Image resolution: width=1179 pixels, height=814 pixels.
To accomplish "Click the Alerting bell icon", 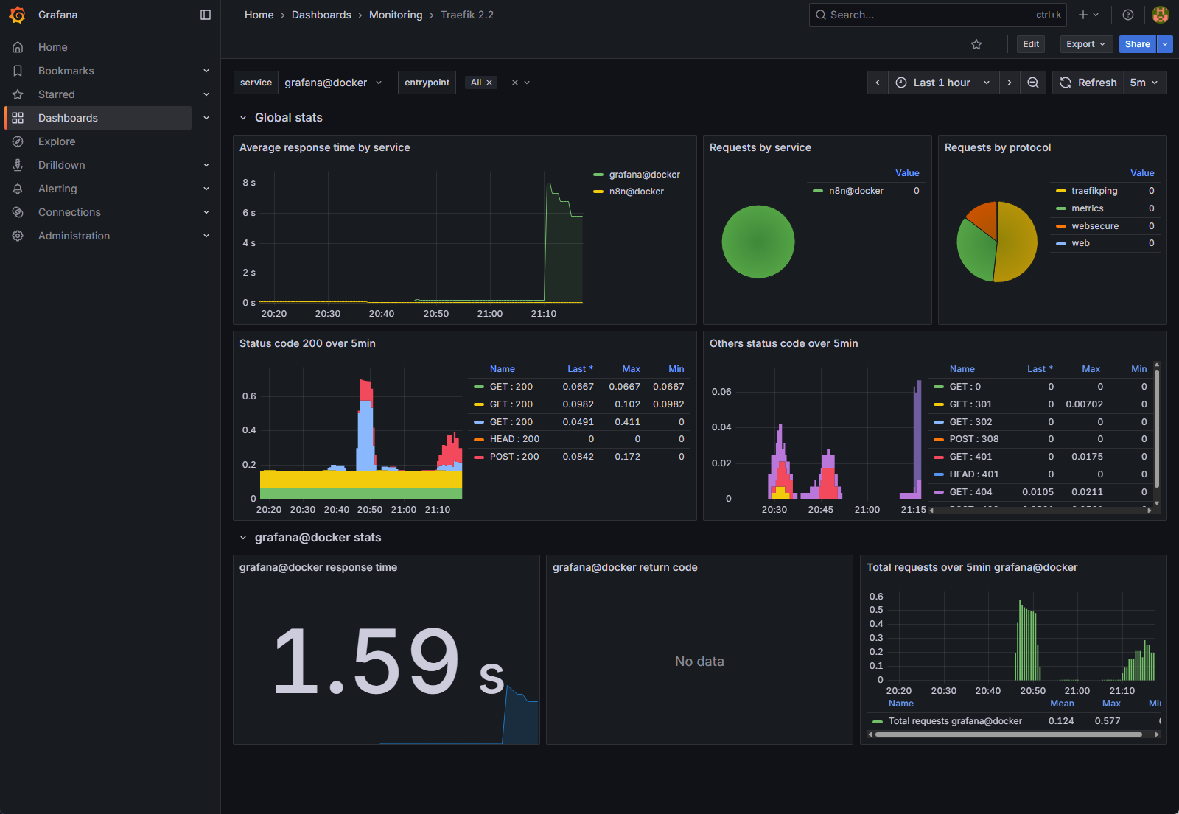I will (18, 189).
